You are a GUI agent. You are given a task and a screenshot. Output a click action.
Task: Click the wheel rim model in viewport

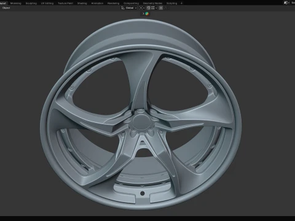click(x=141, y=115)
